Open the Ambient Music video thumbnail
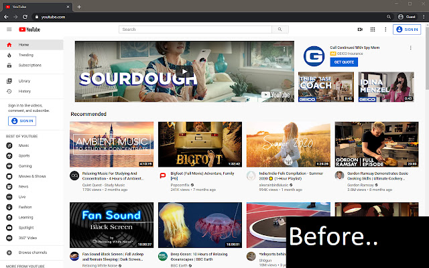Viewport: 429px width, 268px height. 112,145
